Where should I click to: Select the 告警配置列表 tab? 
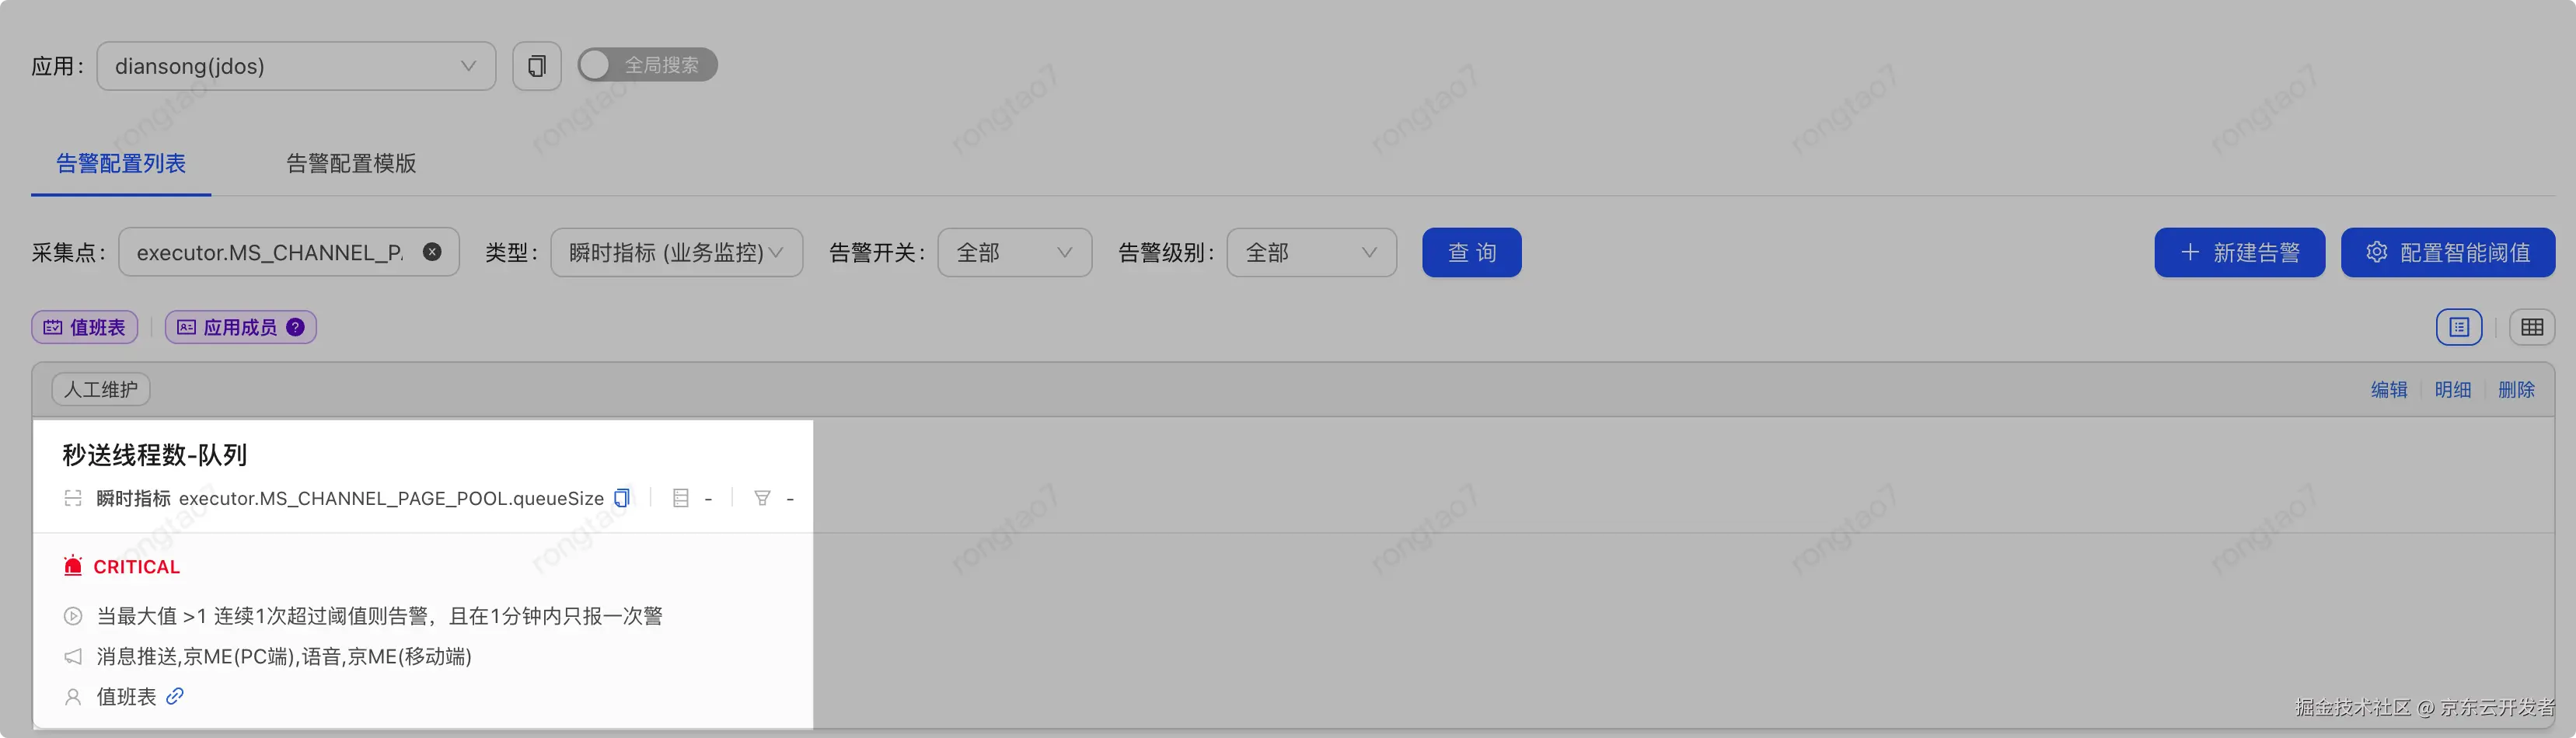click(121, 163)
